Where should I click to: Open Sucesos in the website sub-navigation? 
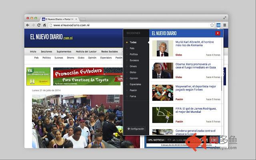click(59, 58)
